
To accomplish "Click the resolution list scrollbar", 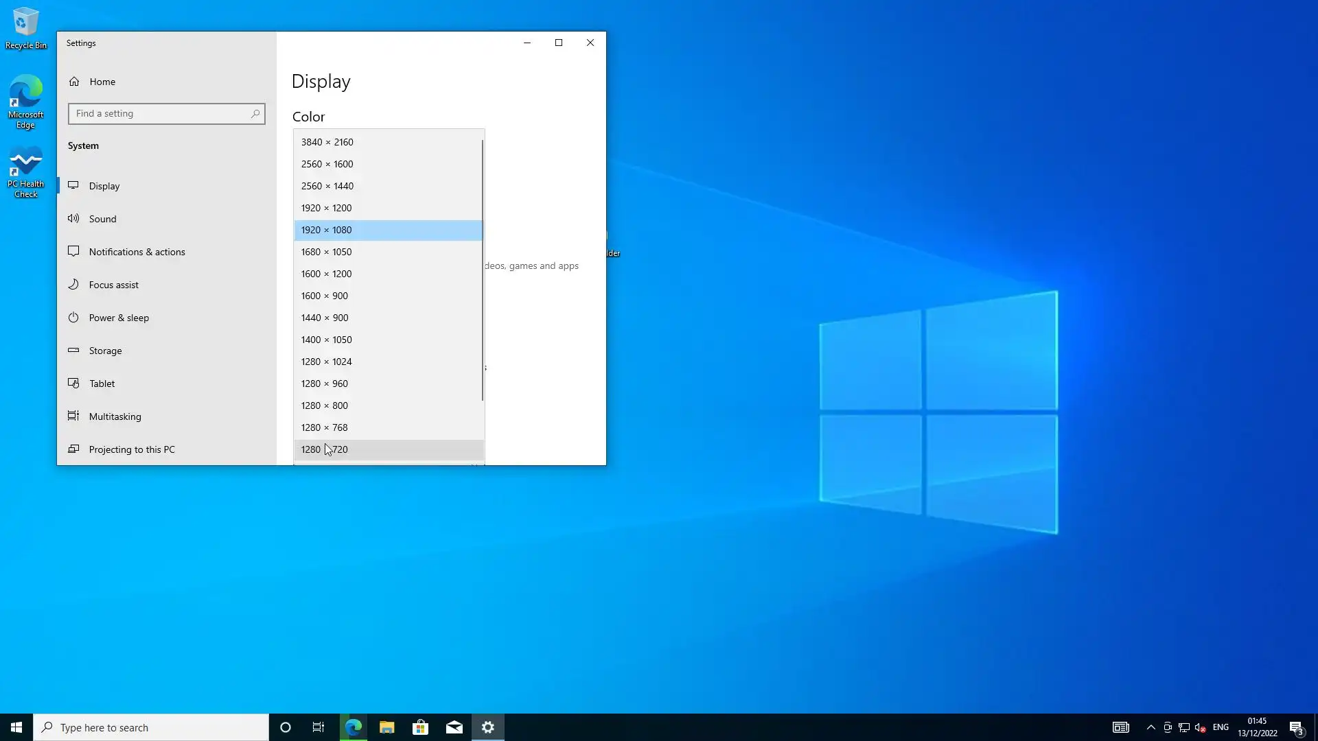I will (x=483, y=270).
